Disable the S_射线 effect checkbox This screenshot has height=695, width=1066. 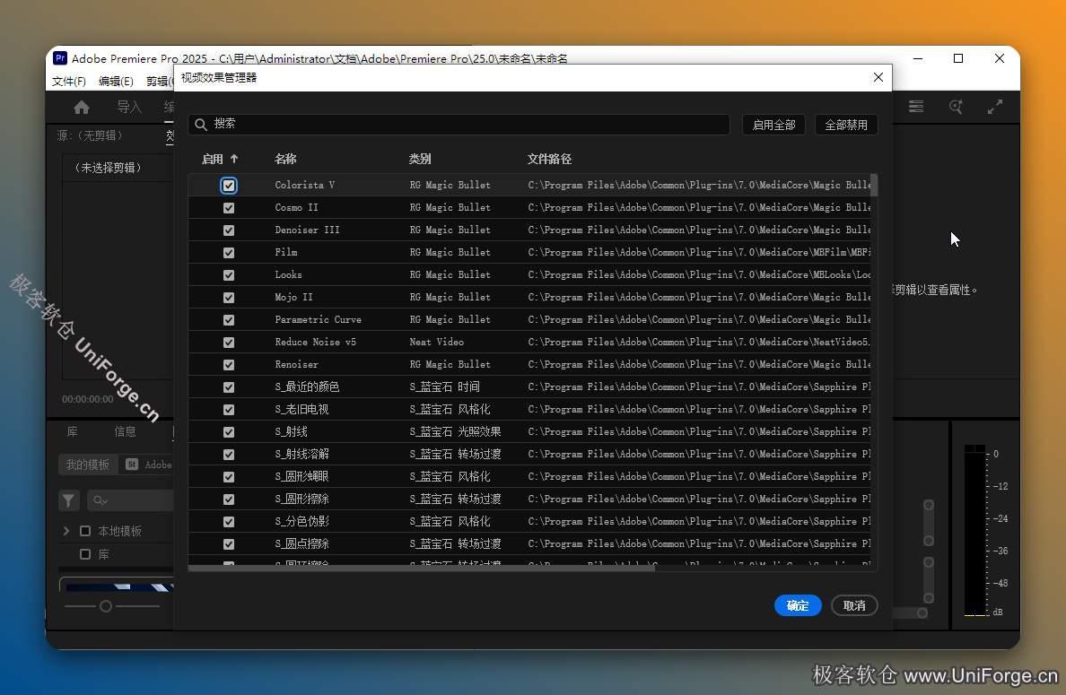click(x=229, y=432)
